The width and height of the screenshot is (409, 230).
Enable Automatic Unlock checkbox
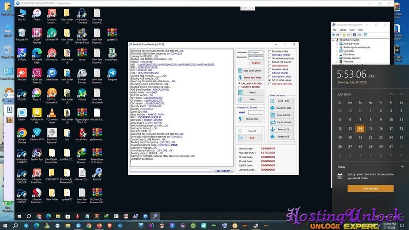pyautogui.click(x=270, y=69)
